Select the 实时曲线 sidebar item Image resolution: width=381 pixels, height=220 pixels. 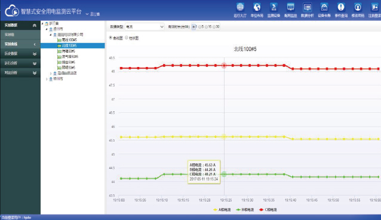pyautogui.click(x=20, y=44)
